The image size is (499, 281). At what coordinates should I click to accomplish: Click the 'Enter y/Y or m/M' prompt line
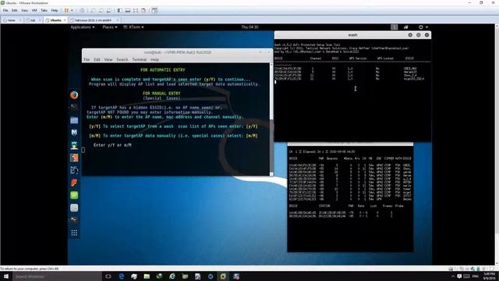click(x=112, y=145)
